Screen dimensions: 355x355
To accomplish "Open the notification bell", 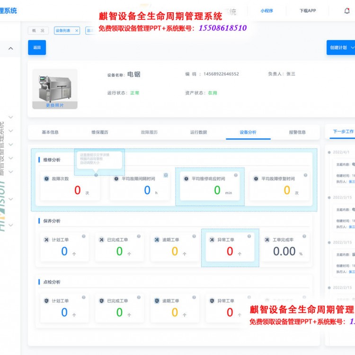I will click(347, 10).
